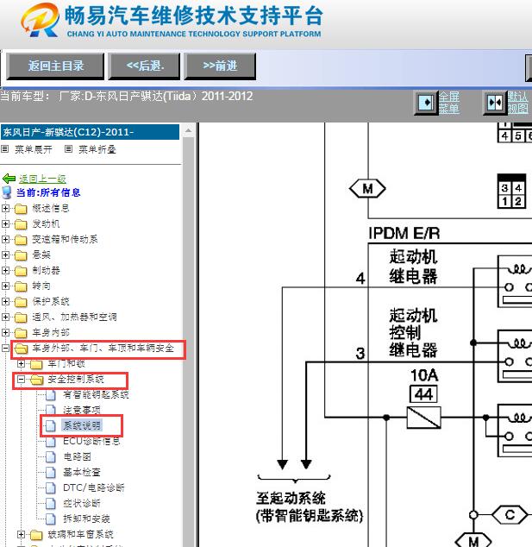Go back with <<后退 button

(x=144, y=66)
